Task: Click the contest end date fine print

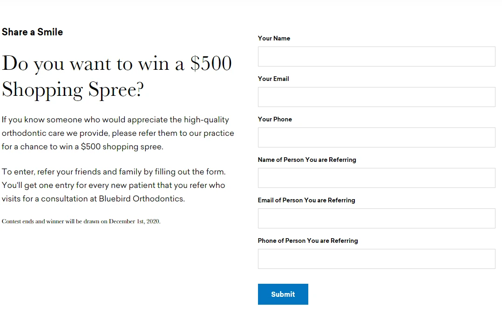Action: click(81, 221)
